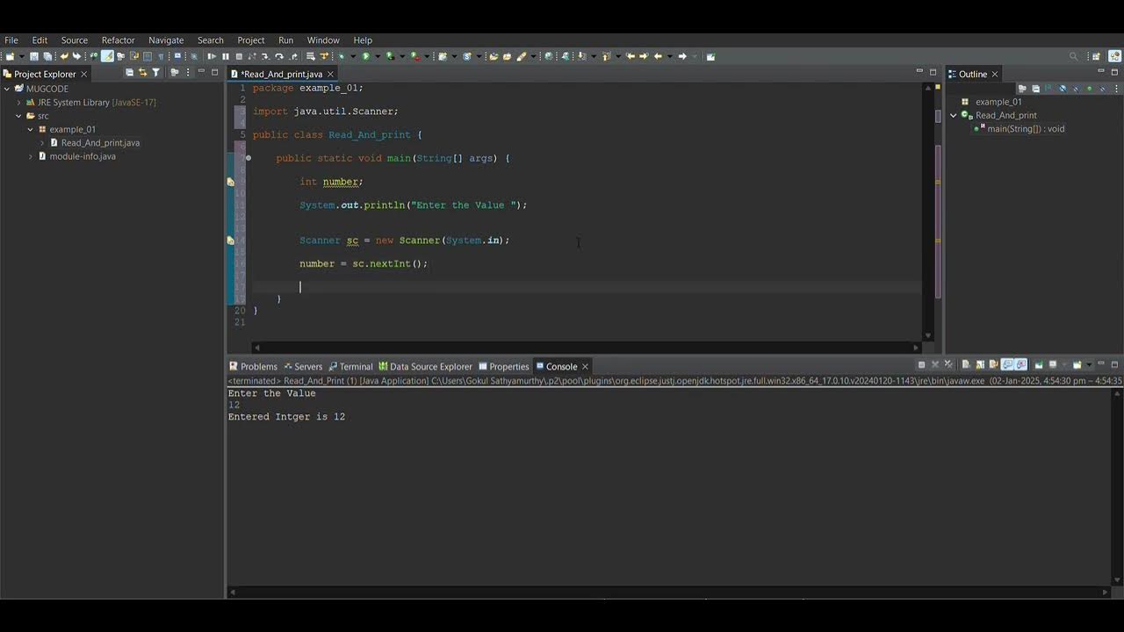Open the Navigate menu
Image resolution: width=1124 pixels, height=632 pixels.
(x=166, y=40)
